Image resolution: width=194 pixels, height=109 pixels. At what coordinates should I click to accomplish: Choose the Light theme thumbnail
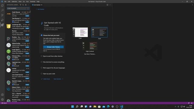coord(80,32)
